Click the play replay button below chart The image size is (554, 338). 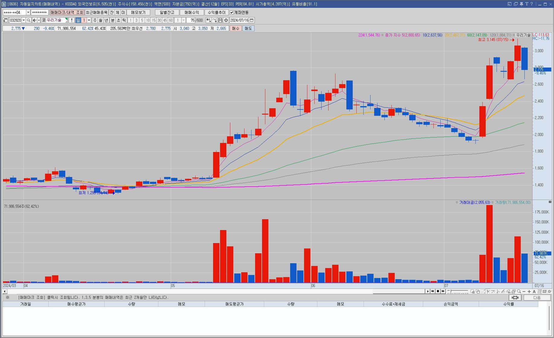pyautogui.click(x=428, y=291)
